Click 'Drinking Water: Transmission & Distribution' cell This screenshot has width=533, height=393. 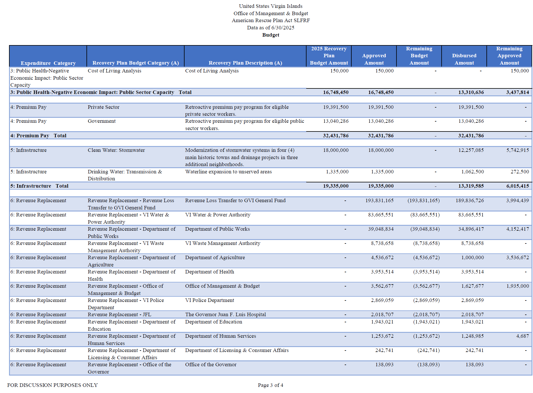click(x=125, y=175)
